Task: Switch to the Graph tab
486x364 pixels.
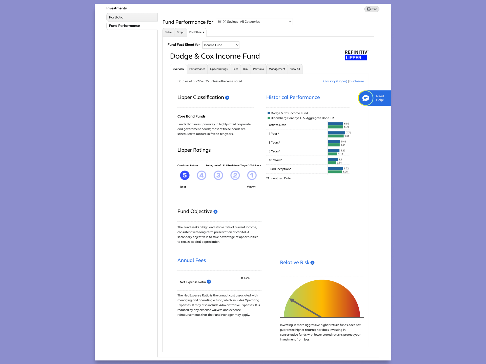Action: [x=180, y=32]
